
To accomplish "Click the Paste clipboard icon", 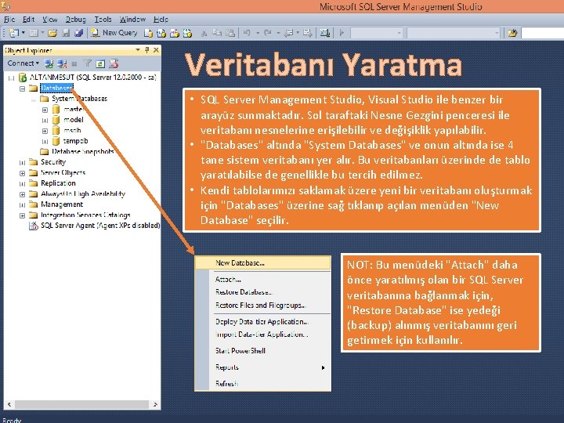I will point(230,33).
